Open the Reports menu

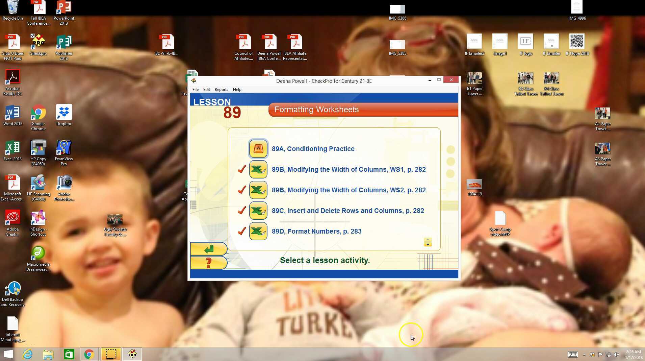tap(221, 90)
